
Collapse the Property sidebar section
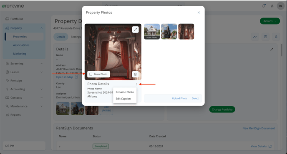[x=42, y=28]
